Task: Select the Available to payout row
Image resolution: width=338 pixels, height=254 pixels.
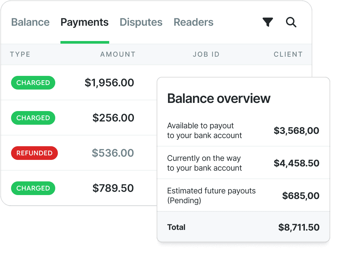Action: (243, 131)
